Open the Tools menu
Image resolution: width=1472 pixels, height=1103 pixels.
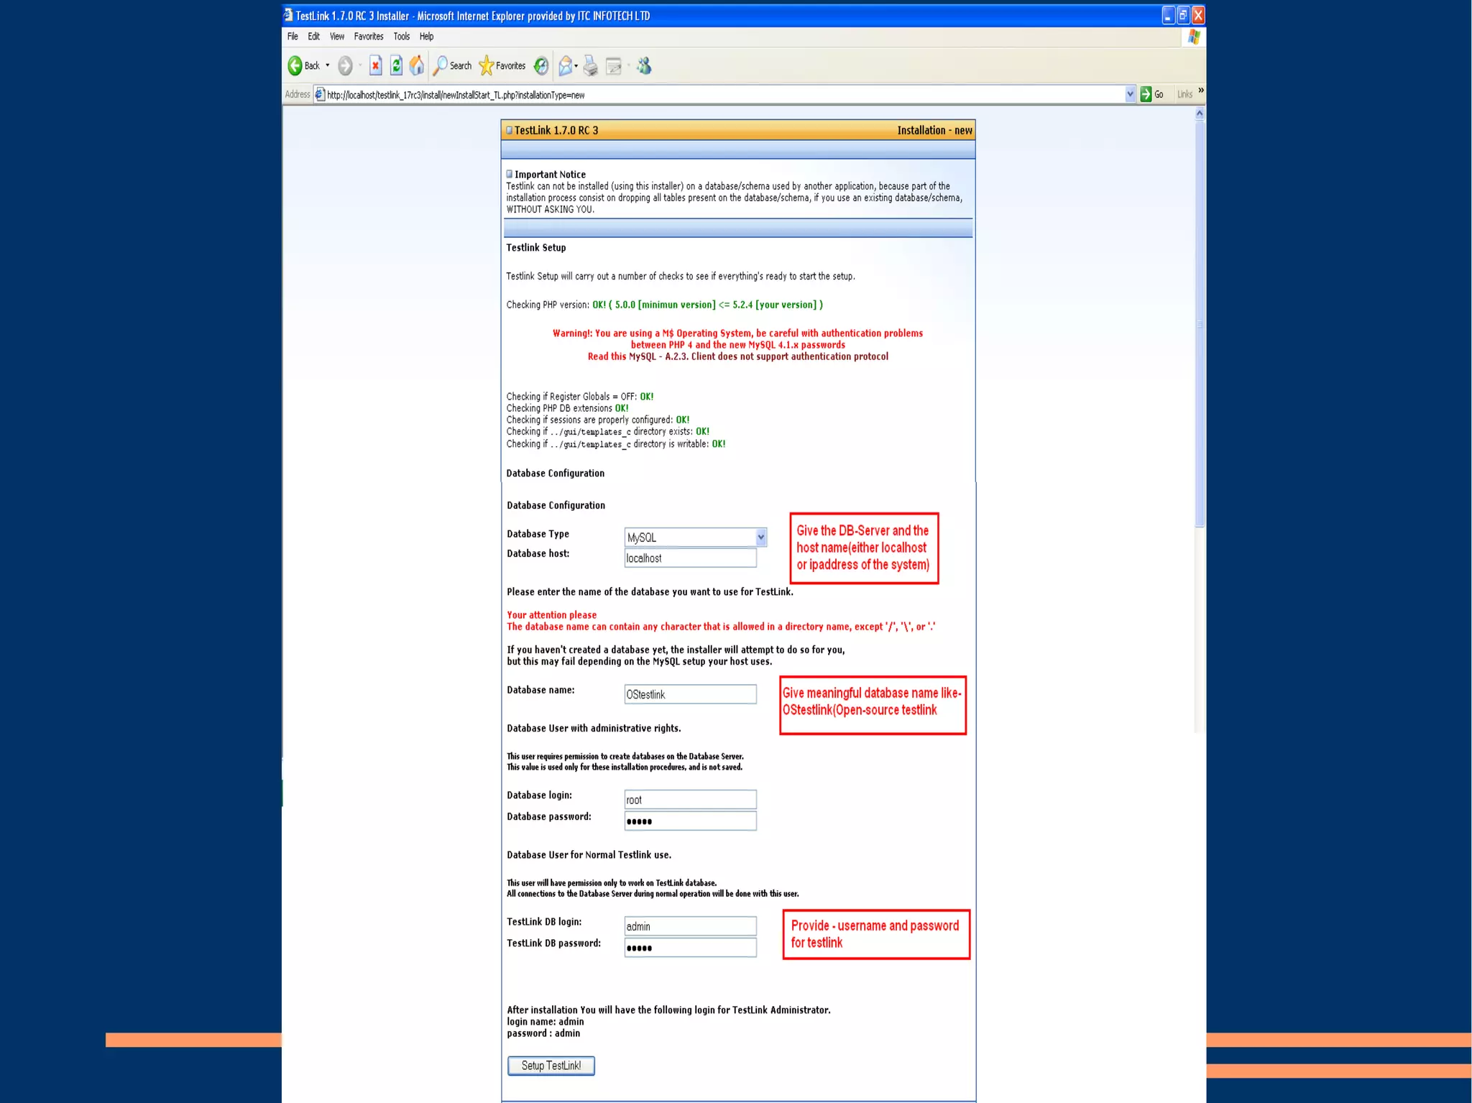[x=402, y=37]
